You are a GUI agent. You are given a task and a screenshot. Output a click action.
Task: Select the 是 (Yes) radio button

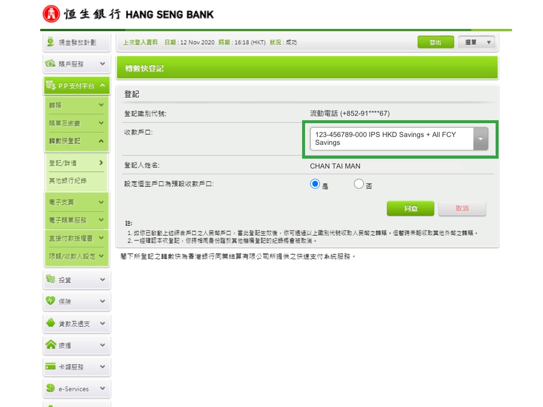tap(315, 184)
